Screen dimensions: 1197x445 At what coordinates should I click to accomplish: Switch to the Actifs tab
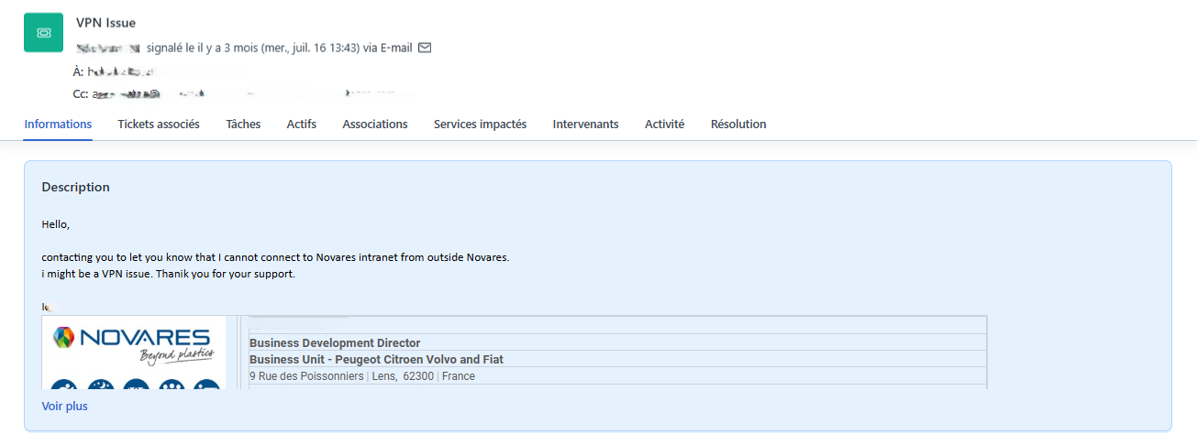pos(302,124)
